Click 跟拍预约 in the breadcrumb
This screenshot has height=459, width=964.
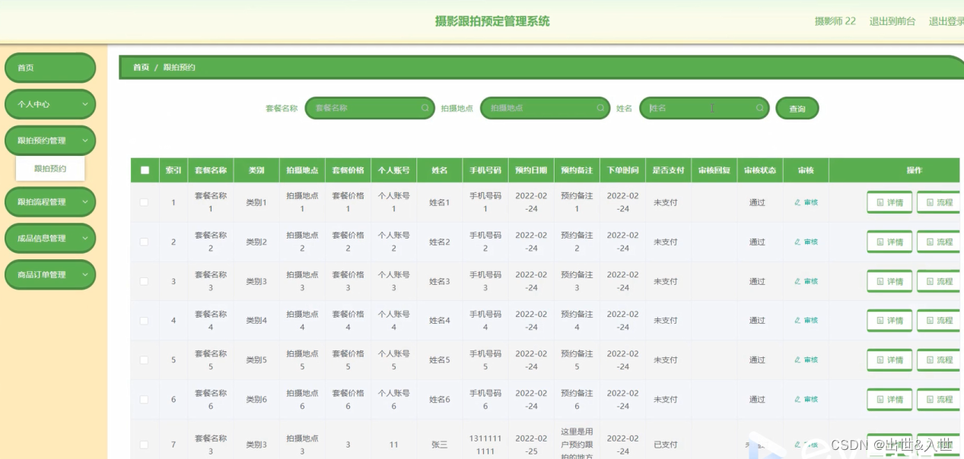(180, 68)
